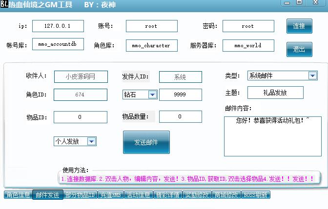Click 连接 to connect to database

tap(299, 26)
